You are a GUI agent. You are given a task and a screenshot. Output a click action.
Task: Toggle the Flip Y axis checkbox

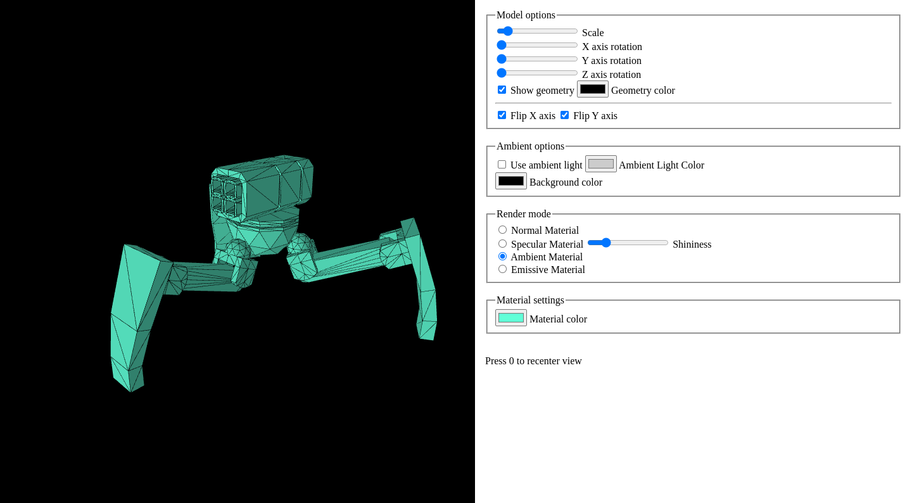(x=564, y=115)
